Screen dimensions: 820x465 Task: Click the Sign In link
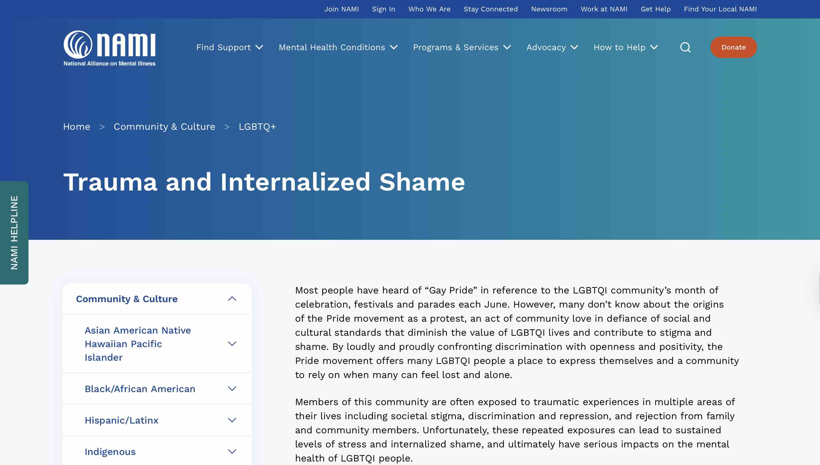coord(383,9)
